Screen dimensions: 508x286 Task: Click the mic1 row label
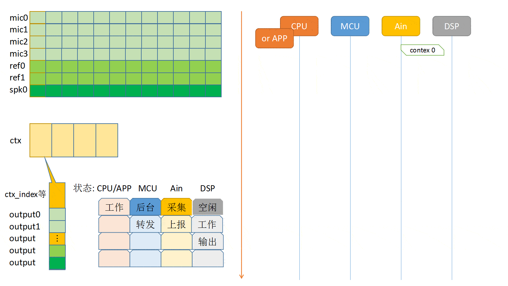coord(19,30)
